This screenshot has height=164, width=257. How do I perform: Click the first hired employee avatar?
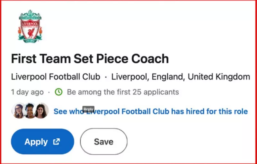coord(18,111)
